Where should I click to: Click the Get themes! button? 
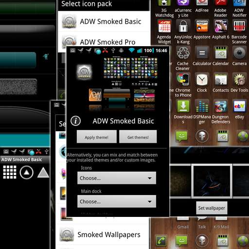coord(138,137)
